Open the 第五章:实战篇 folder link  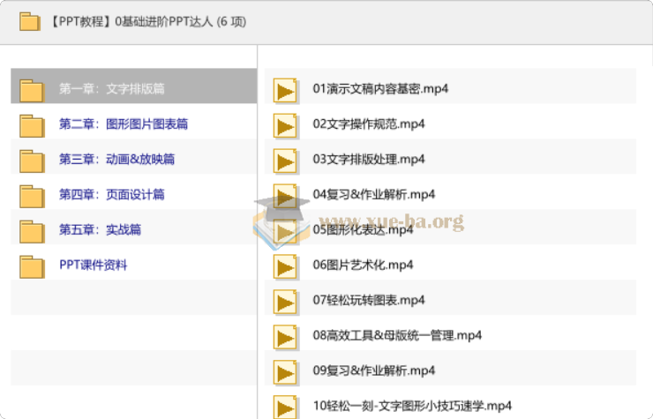point(100,230)
